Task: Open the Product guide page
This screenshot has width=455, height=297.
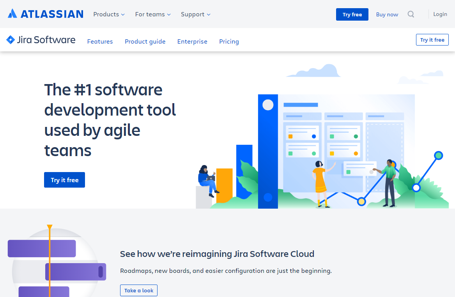Action: [145, 41]
